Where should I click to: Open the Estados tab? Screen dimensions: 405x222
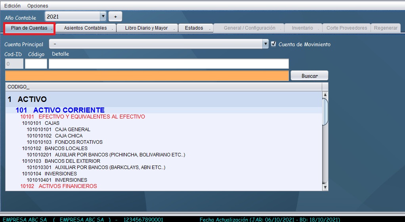pyautogui.click(x=194, y=28)
